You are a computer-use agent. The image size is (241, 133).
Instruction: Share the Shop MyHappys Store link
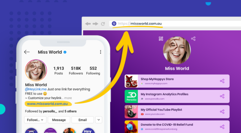coord(222,81)
